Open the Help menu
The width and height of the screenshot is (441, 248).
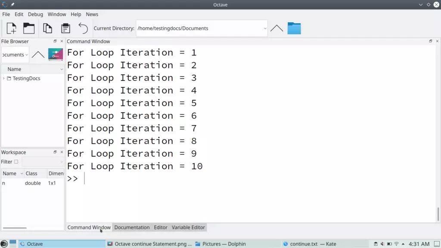click(76, 14)
